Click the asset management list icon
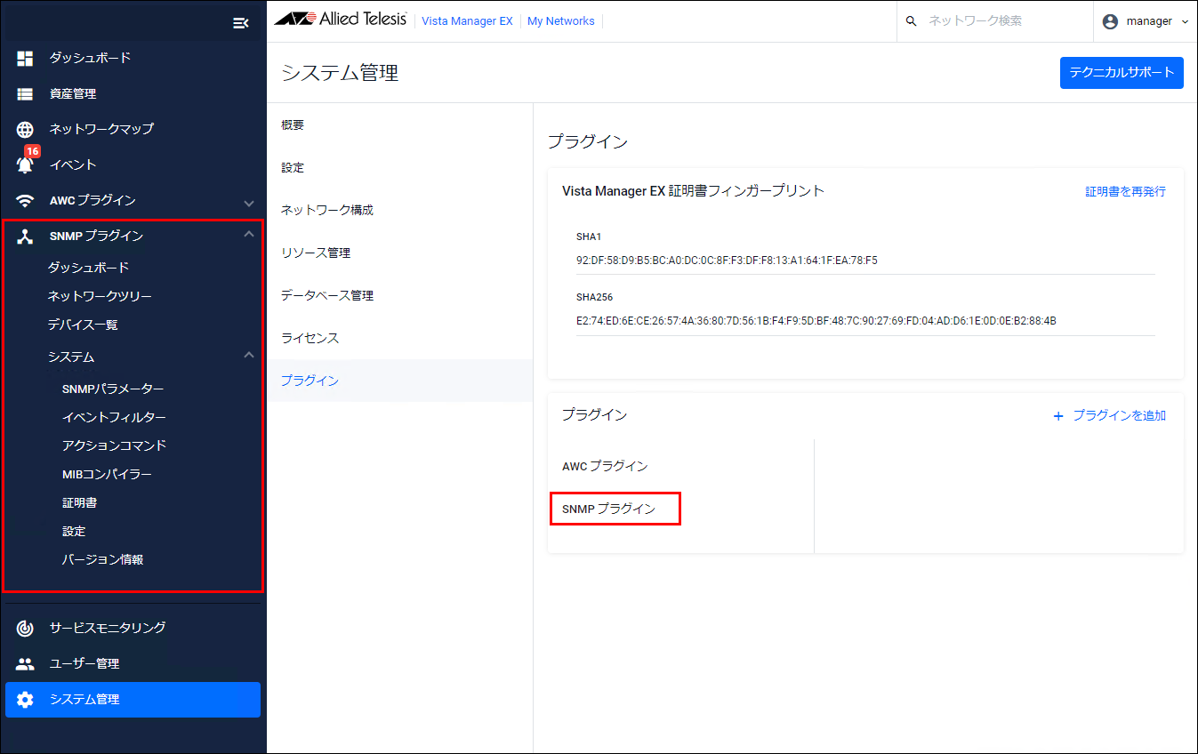This screenshot has height=754, width=1198. click(25, 93)
